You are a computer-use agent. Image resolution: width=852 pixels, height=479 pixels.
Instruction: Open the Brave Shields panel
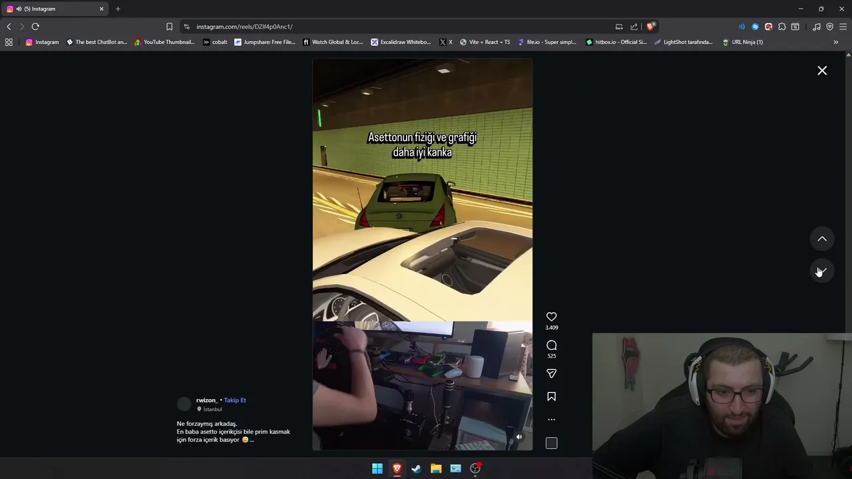point(651,27)
